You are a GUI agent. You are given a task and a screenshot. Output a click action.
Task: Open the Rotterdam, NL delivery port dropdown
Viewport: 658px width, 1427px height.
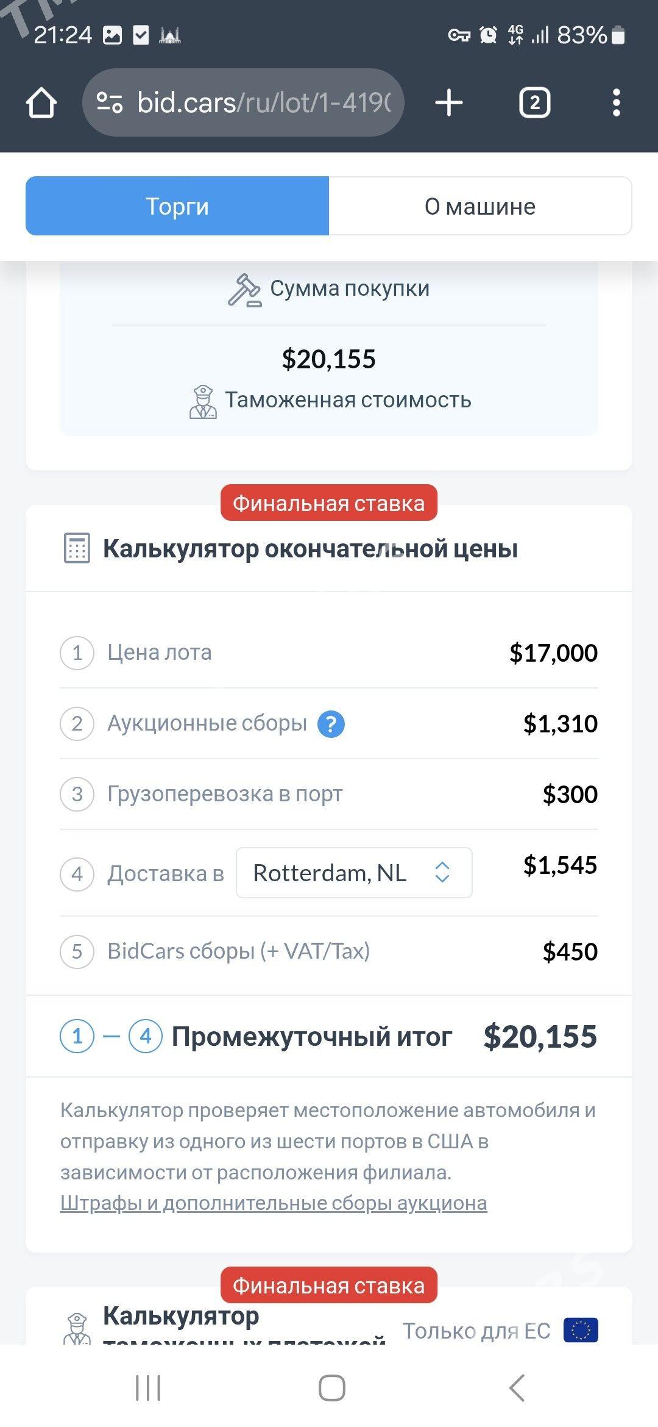(x=354, y=873)
